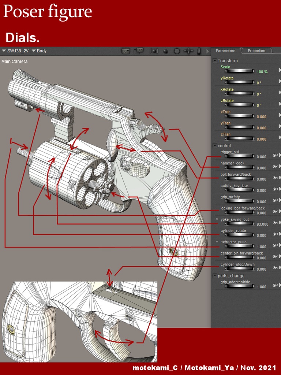Click the xTran value 0.000
The image size is (281, 375).
click(261, 117)
